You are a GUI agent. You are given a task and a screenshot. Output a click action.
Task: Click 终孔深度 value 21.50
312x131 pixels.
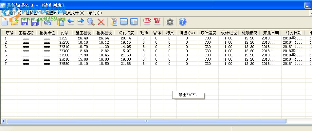pyautogui.click(x=126, y=55)
